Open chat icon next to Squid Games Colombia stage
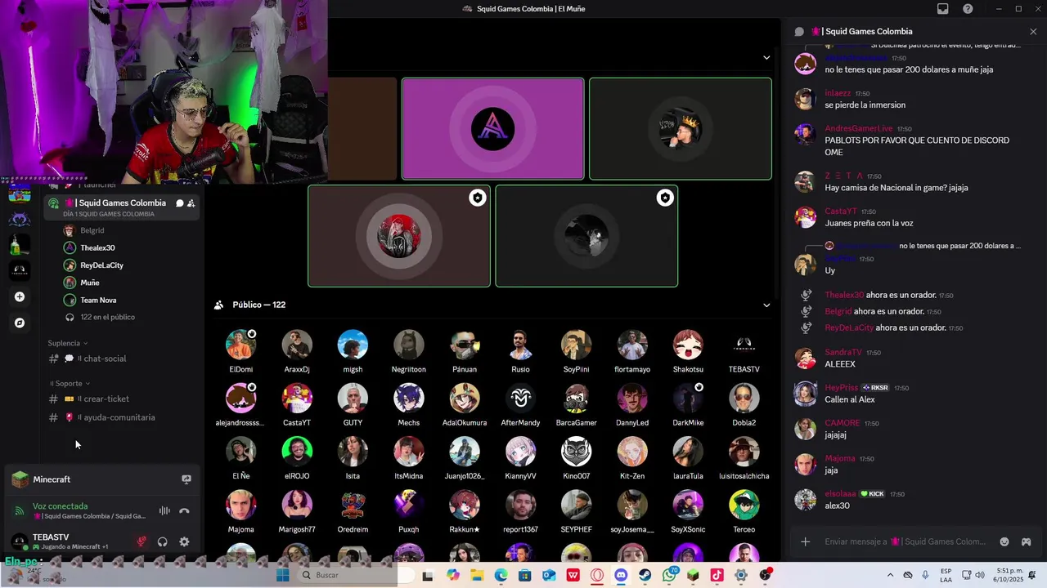The width and height of the screenshot is (1047, 588). (x=179, y=203)
